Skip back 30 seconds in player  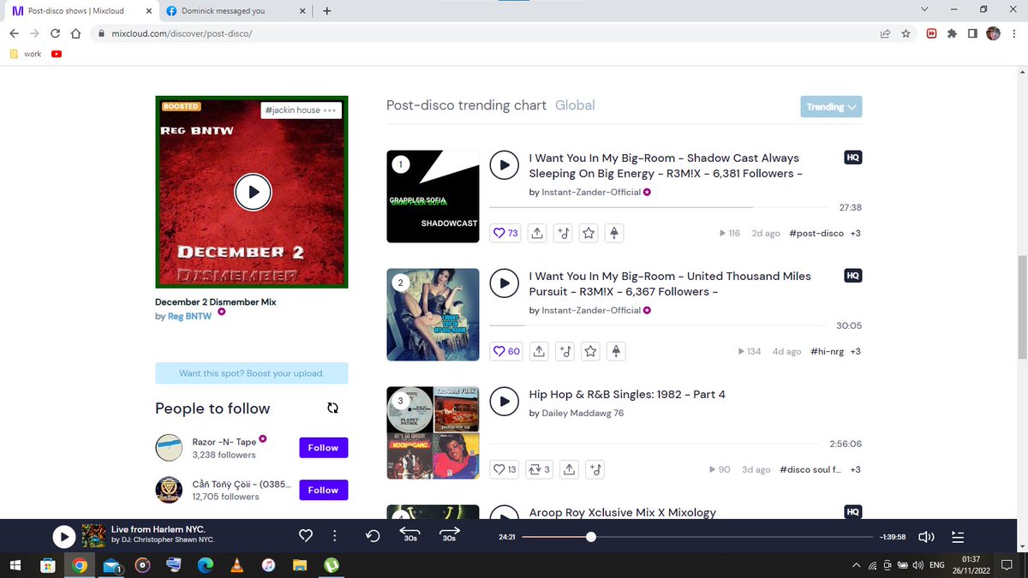[410, 535]
